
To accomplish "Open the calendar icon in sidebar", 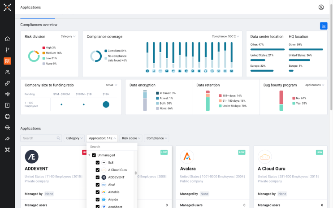I will [x=7, y=117].
